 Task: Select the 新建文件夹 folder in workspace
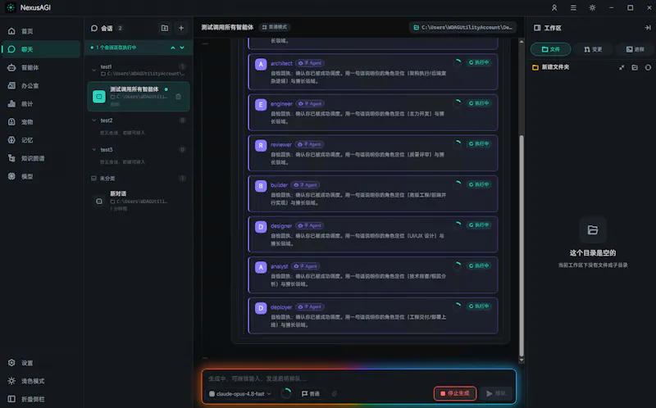tap(550, 67)
